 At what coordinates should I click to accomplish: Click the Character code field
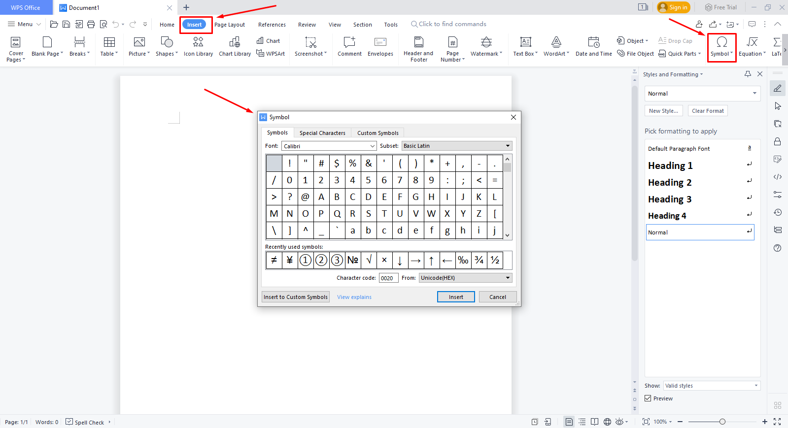pos(388,278)
